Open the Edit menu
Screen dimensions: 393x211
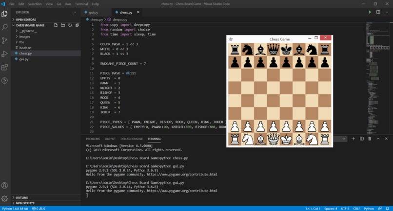pos(21,4)
